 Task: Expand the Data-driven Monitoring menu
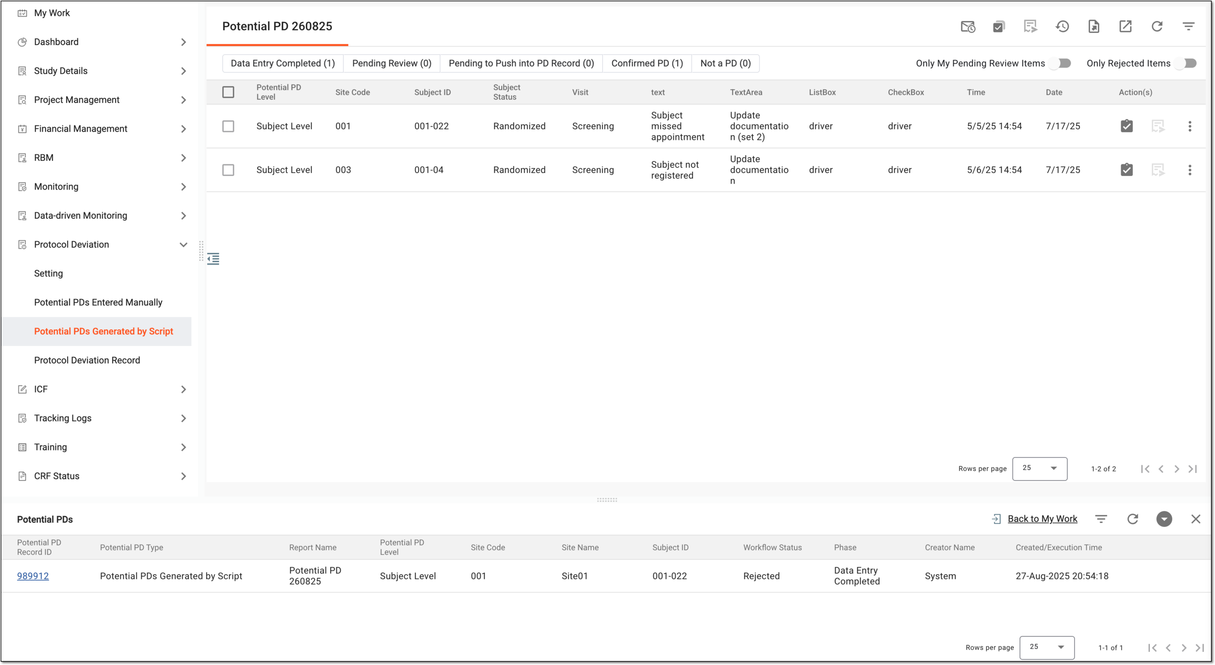click(x=183, y=216)
